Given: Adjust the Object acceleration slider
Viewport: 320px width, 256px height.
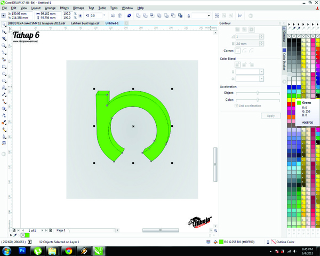Looking at the screenshot, I should [x=258, y=93].
